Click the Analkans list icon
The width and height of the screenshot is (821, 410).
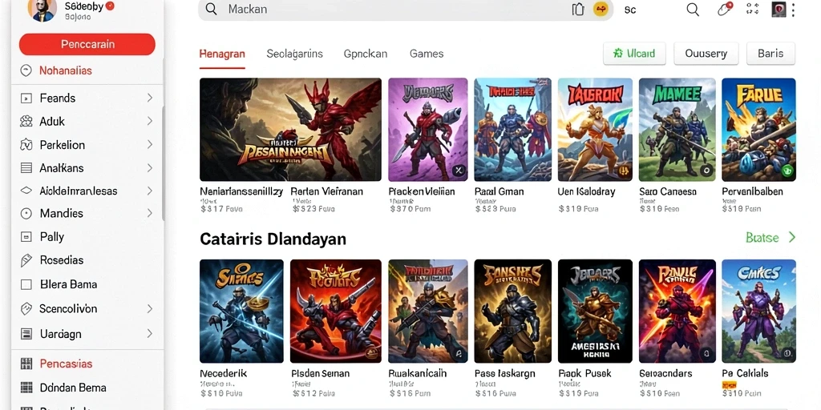[x=26, y=168]
